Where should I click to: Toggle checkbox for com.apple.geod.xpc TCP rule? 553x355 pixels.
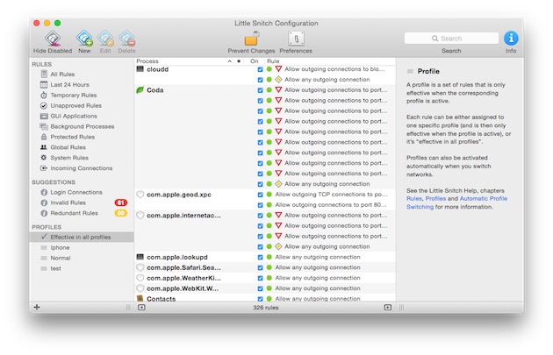click(260, 195)
